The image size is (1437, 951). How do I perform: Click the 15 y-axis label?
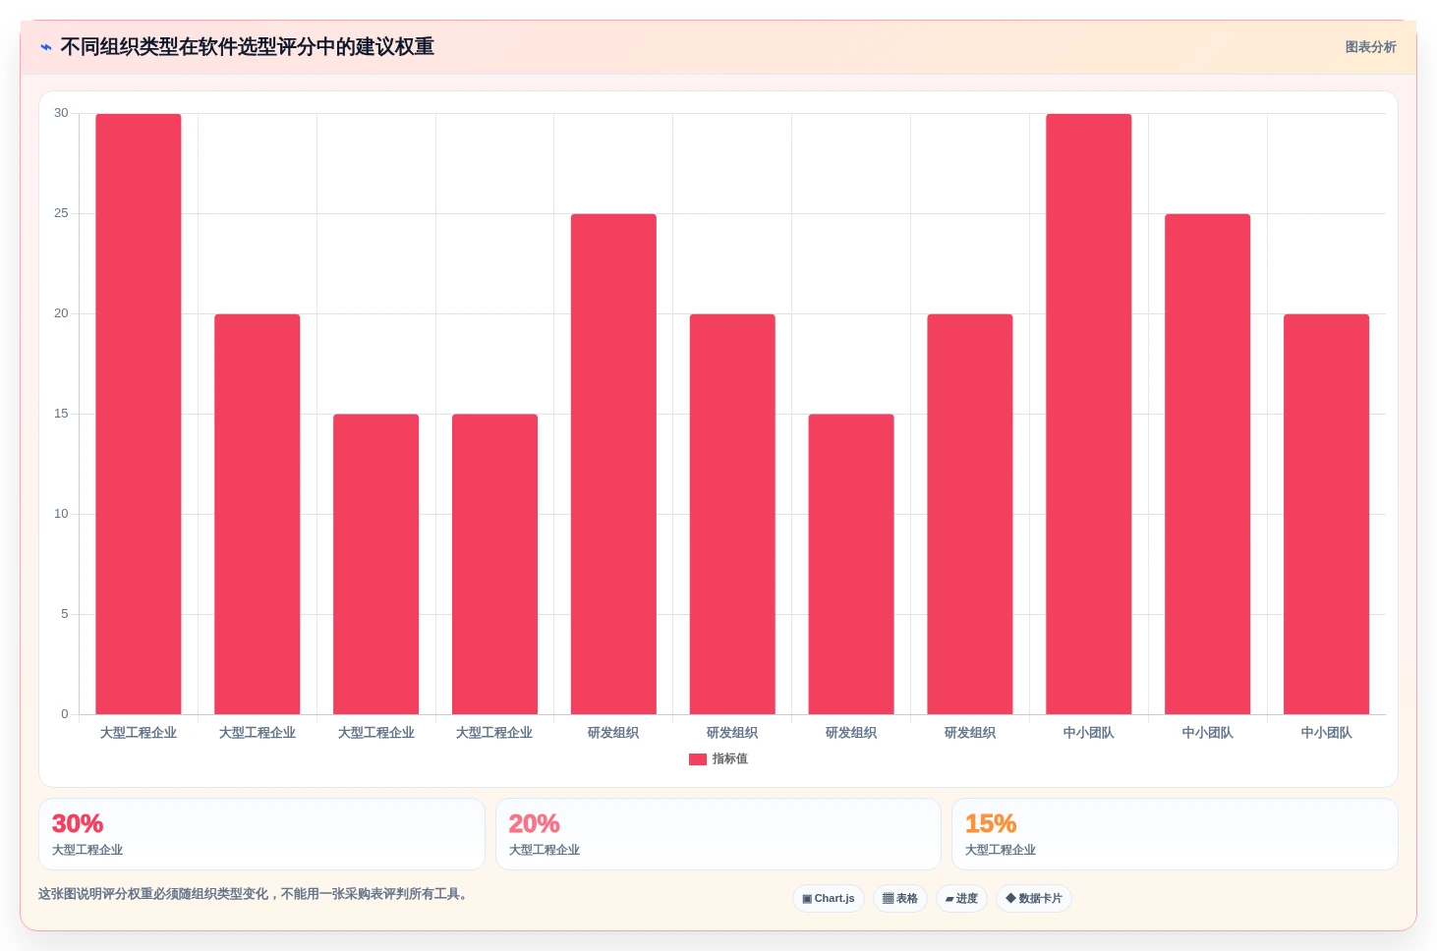point(61,414)
